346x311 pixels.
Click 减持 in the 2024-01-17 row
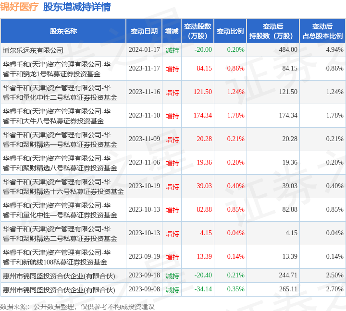point(173,50)
